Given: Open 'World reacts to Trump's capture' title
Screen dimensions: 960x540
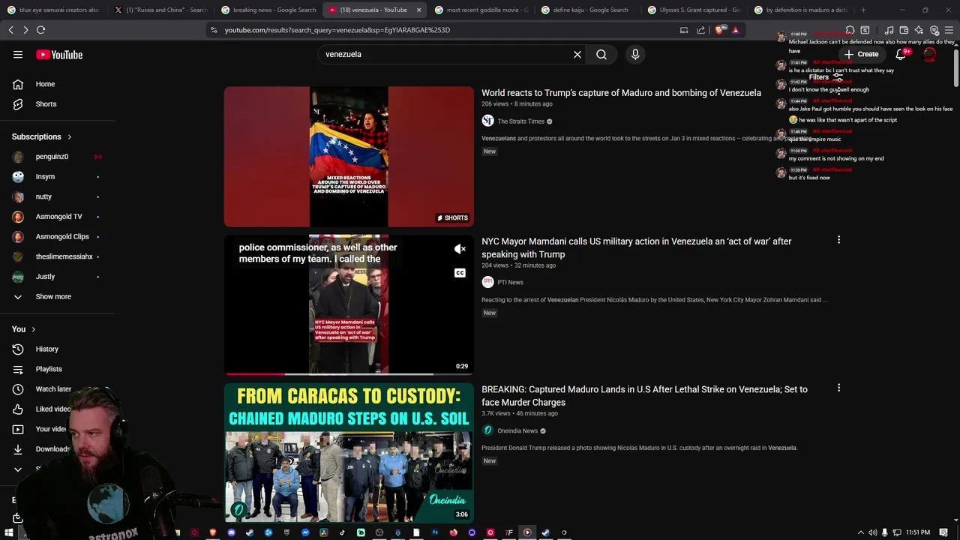Looking at the screenshot, I should [621, 93].
